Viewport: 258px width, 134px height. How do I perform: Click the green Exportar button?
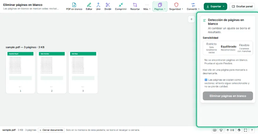215,6
